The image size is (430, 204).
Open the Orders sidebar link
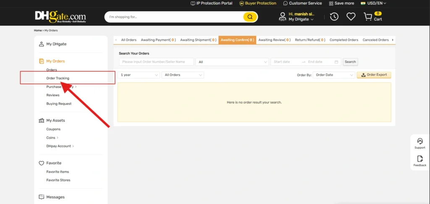click(x=52, y=70)
